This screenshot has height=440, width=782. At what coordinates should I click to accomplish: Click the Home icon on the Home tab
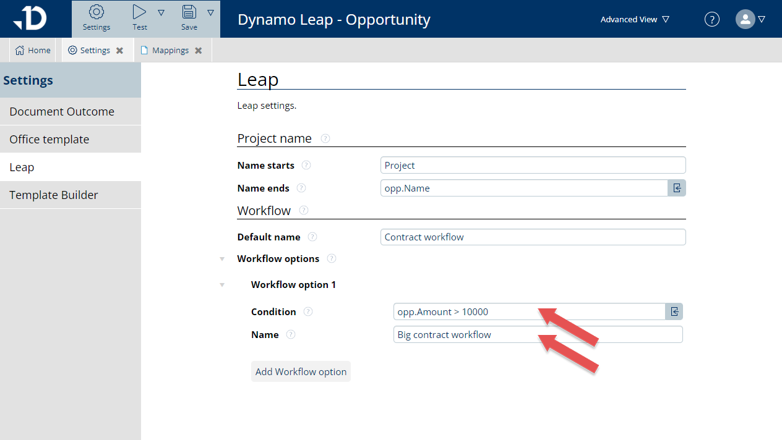[20, 50]
